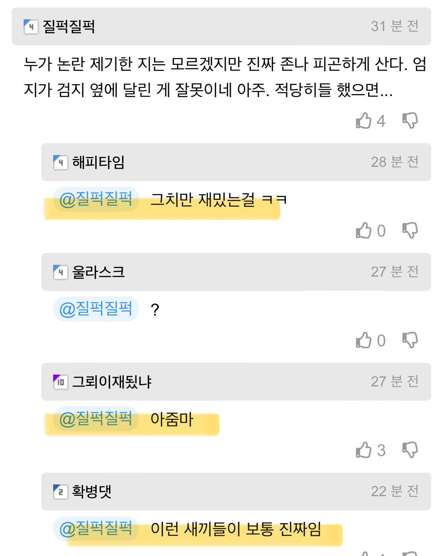Click level 2 badge beside 확병댓
This screenshot has height=556, width=443.
[x=60, y=492]
